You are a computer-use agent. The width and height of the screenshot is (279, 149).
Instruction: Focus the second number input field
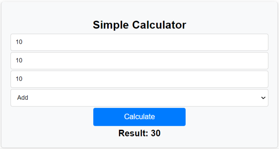139,61
